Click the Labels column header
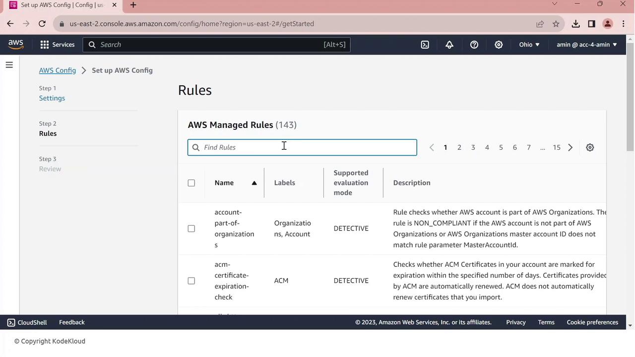 [285, 183]
